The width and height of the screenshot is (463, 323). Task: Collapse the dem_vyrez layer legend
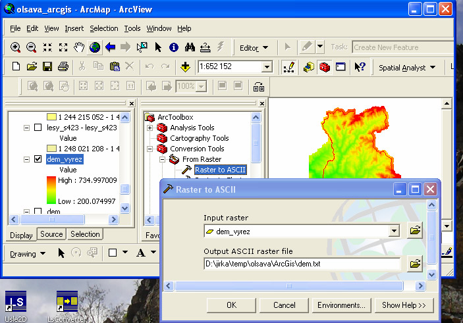26,159
